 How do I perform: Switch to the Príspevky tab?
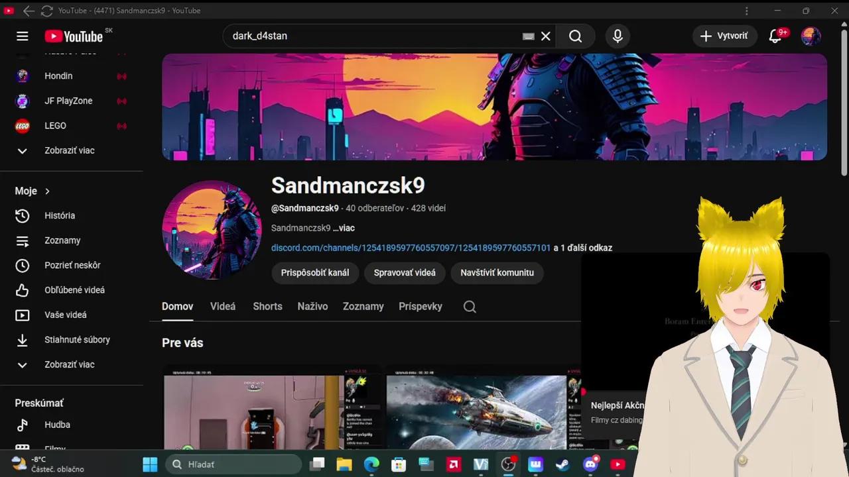coord(421,307)
